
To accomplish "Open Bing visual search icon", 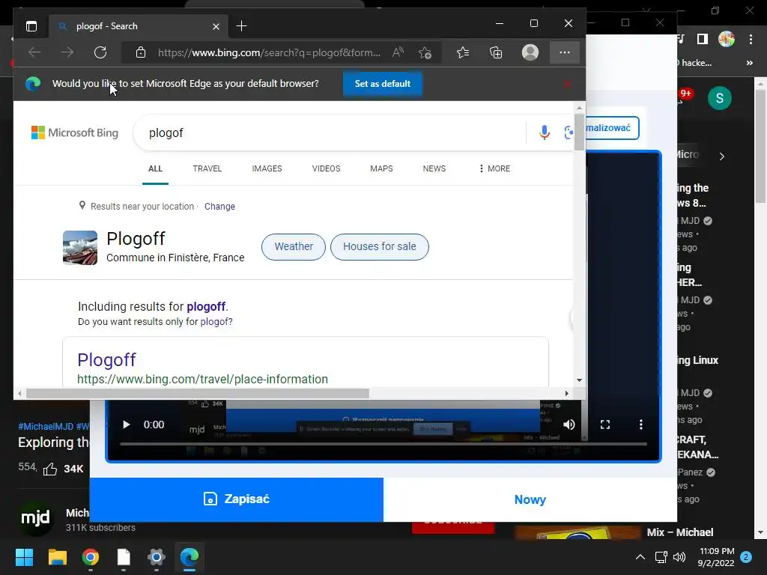I will coord(569,133).
